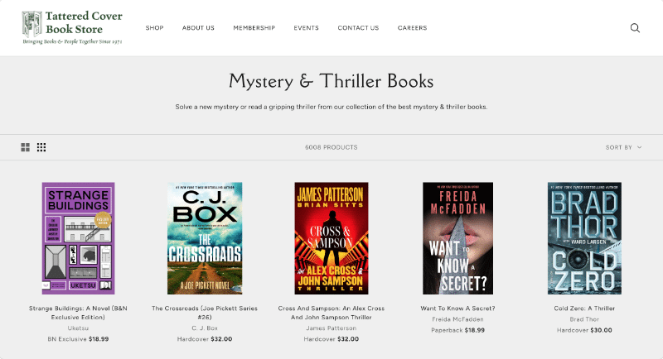Visit the Careers page
Image resolution: width=663 pixels, height=359 pixels.
[x=412, y=28]
